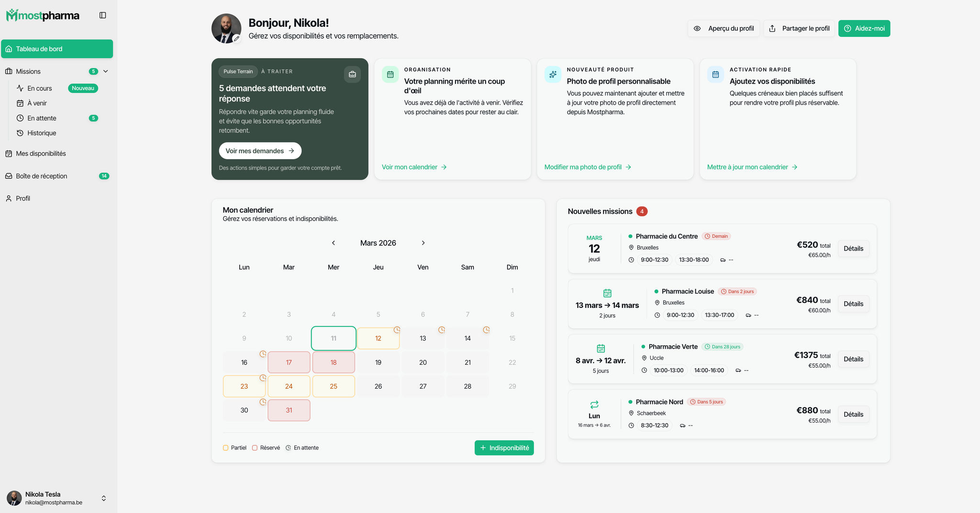Expand the Nikola Tesla account switcher

[x=104, y=498]
